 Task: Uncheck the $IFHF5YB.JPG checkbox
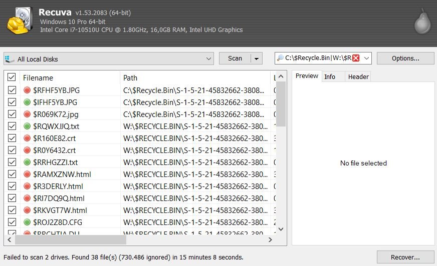click(12, 102)
